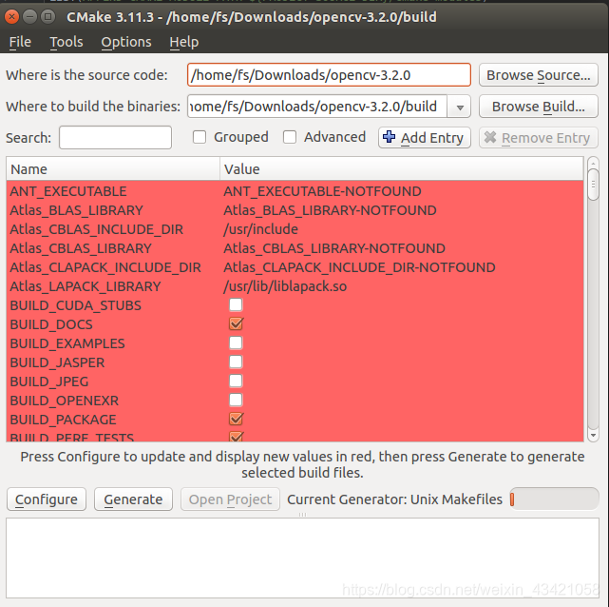Select the BUILD_EXAMPLES entry name
This screenshot has height=607, width=609.
(x=67, y=343)
